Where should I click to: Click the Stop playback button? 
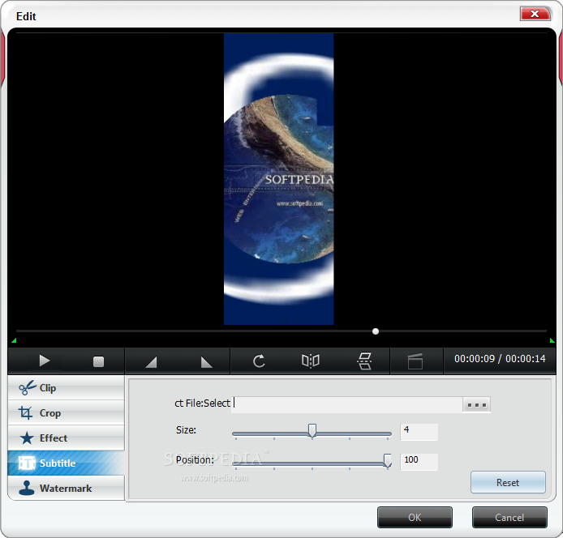click(98, 361)
